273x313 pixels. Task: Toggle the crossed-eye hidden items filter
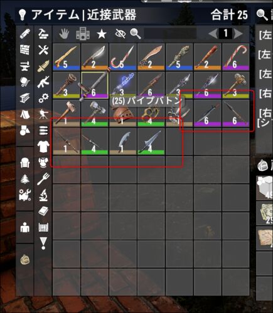(120, 34)
